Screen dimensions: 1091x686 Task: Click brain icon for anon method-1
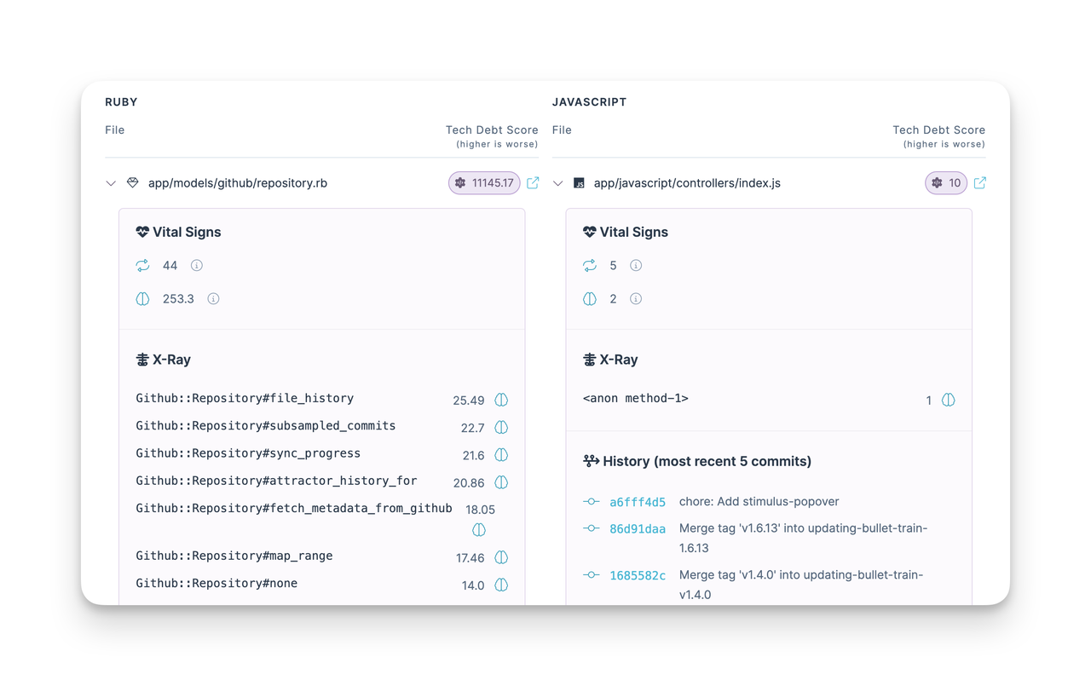949,400
